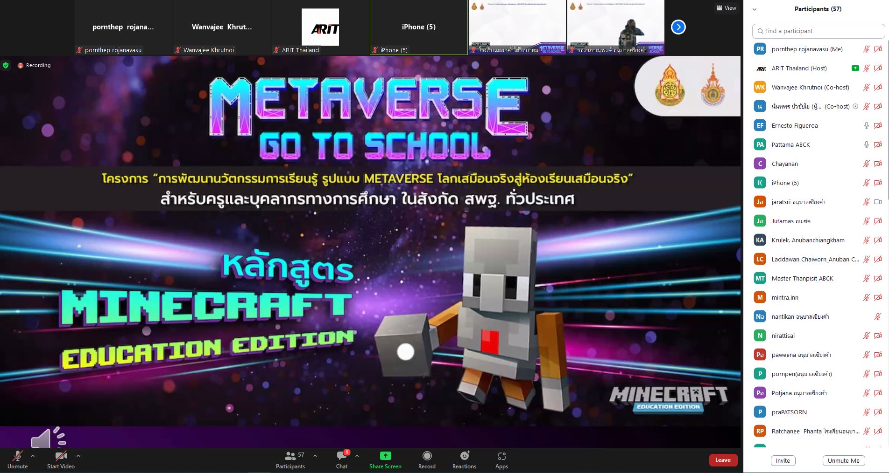Toggle video icon for mintra.inn
The image size is (889, 473).
pyautogui.click(x=878, y=297)
